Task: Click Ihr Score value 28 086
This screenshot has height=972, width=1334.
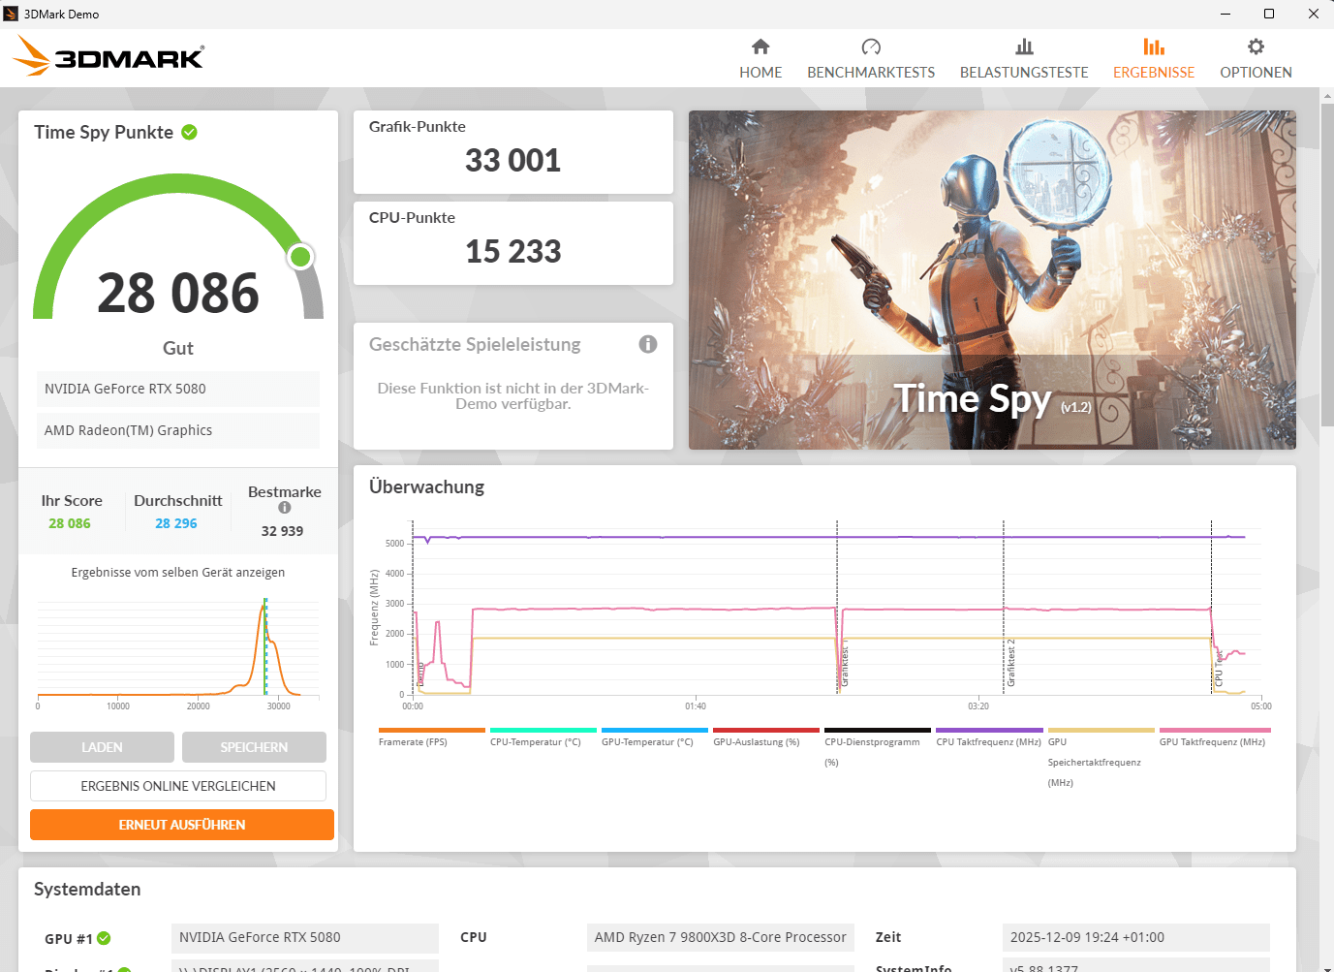Action: [70, 523]
